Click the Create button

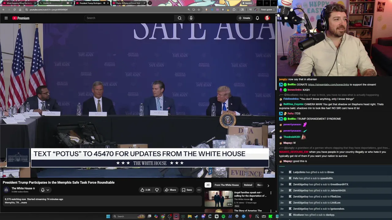pos(244,18)
